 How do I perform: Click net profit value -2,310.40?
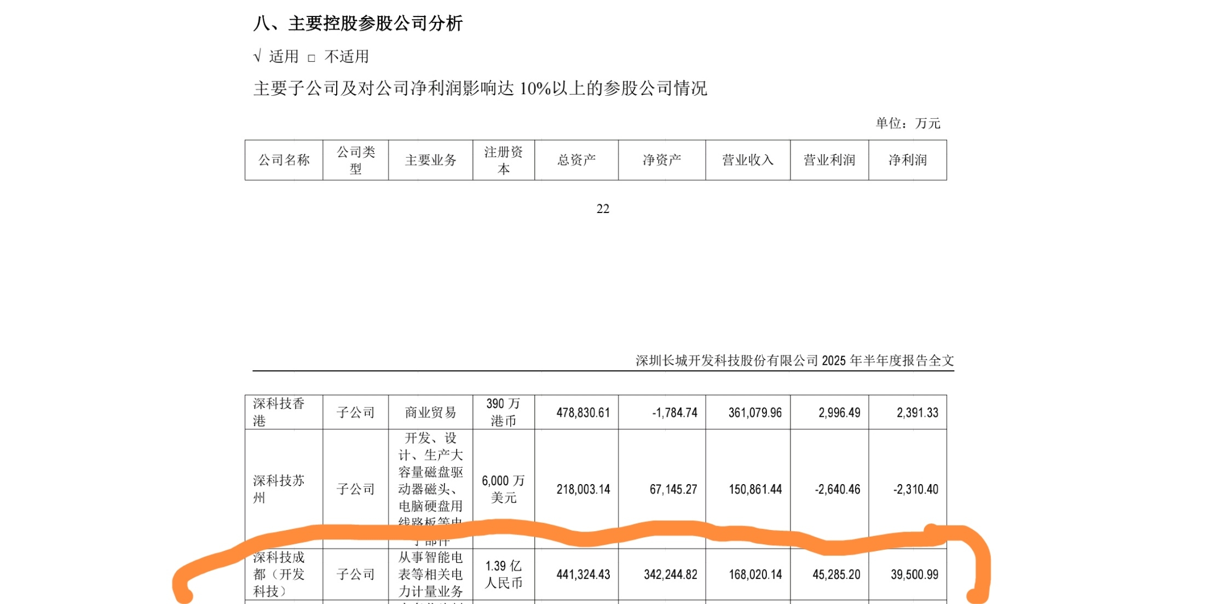916,490
